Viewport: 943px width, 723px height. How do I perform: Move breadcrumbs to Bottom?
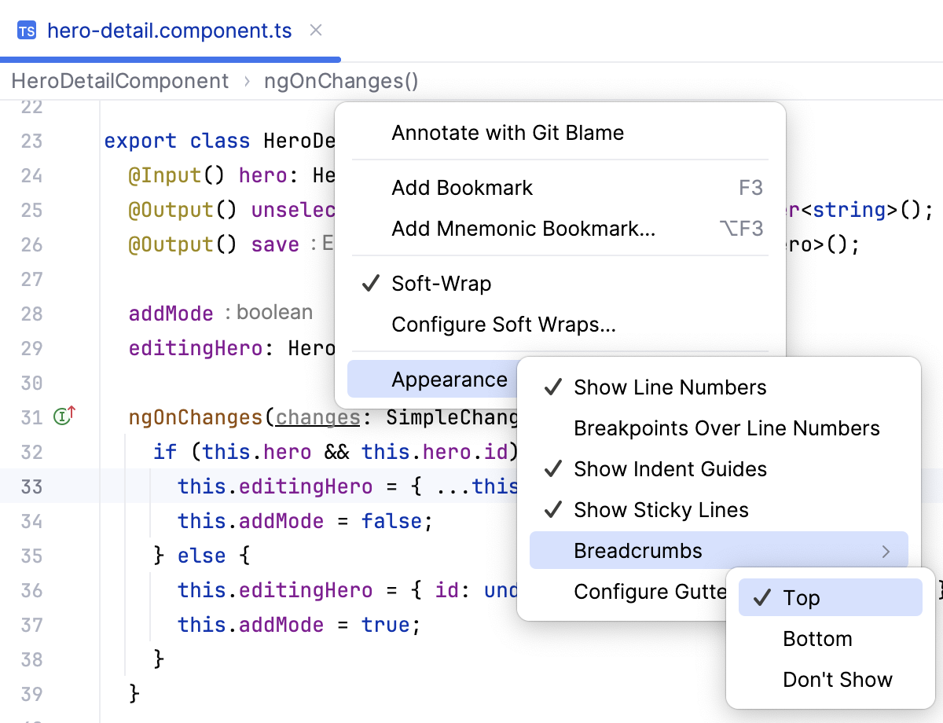817,639
